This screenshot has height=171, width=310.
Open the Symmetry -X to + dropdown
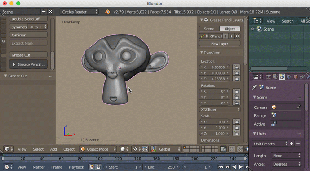coord(38,27)
